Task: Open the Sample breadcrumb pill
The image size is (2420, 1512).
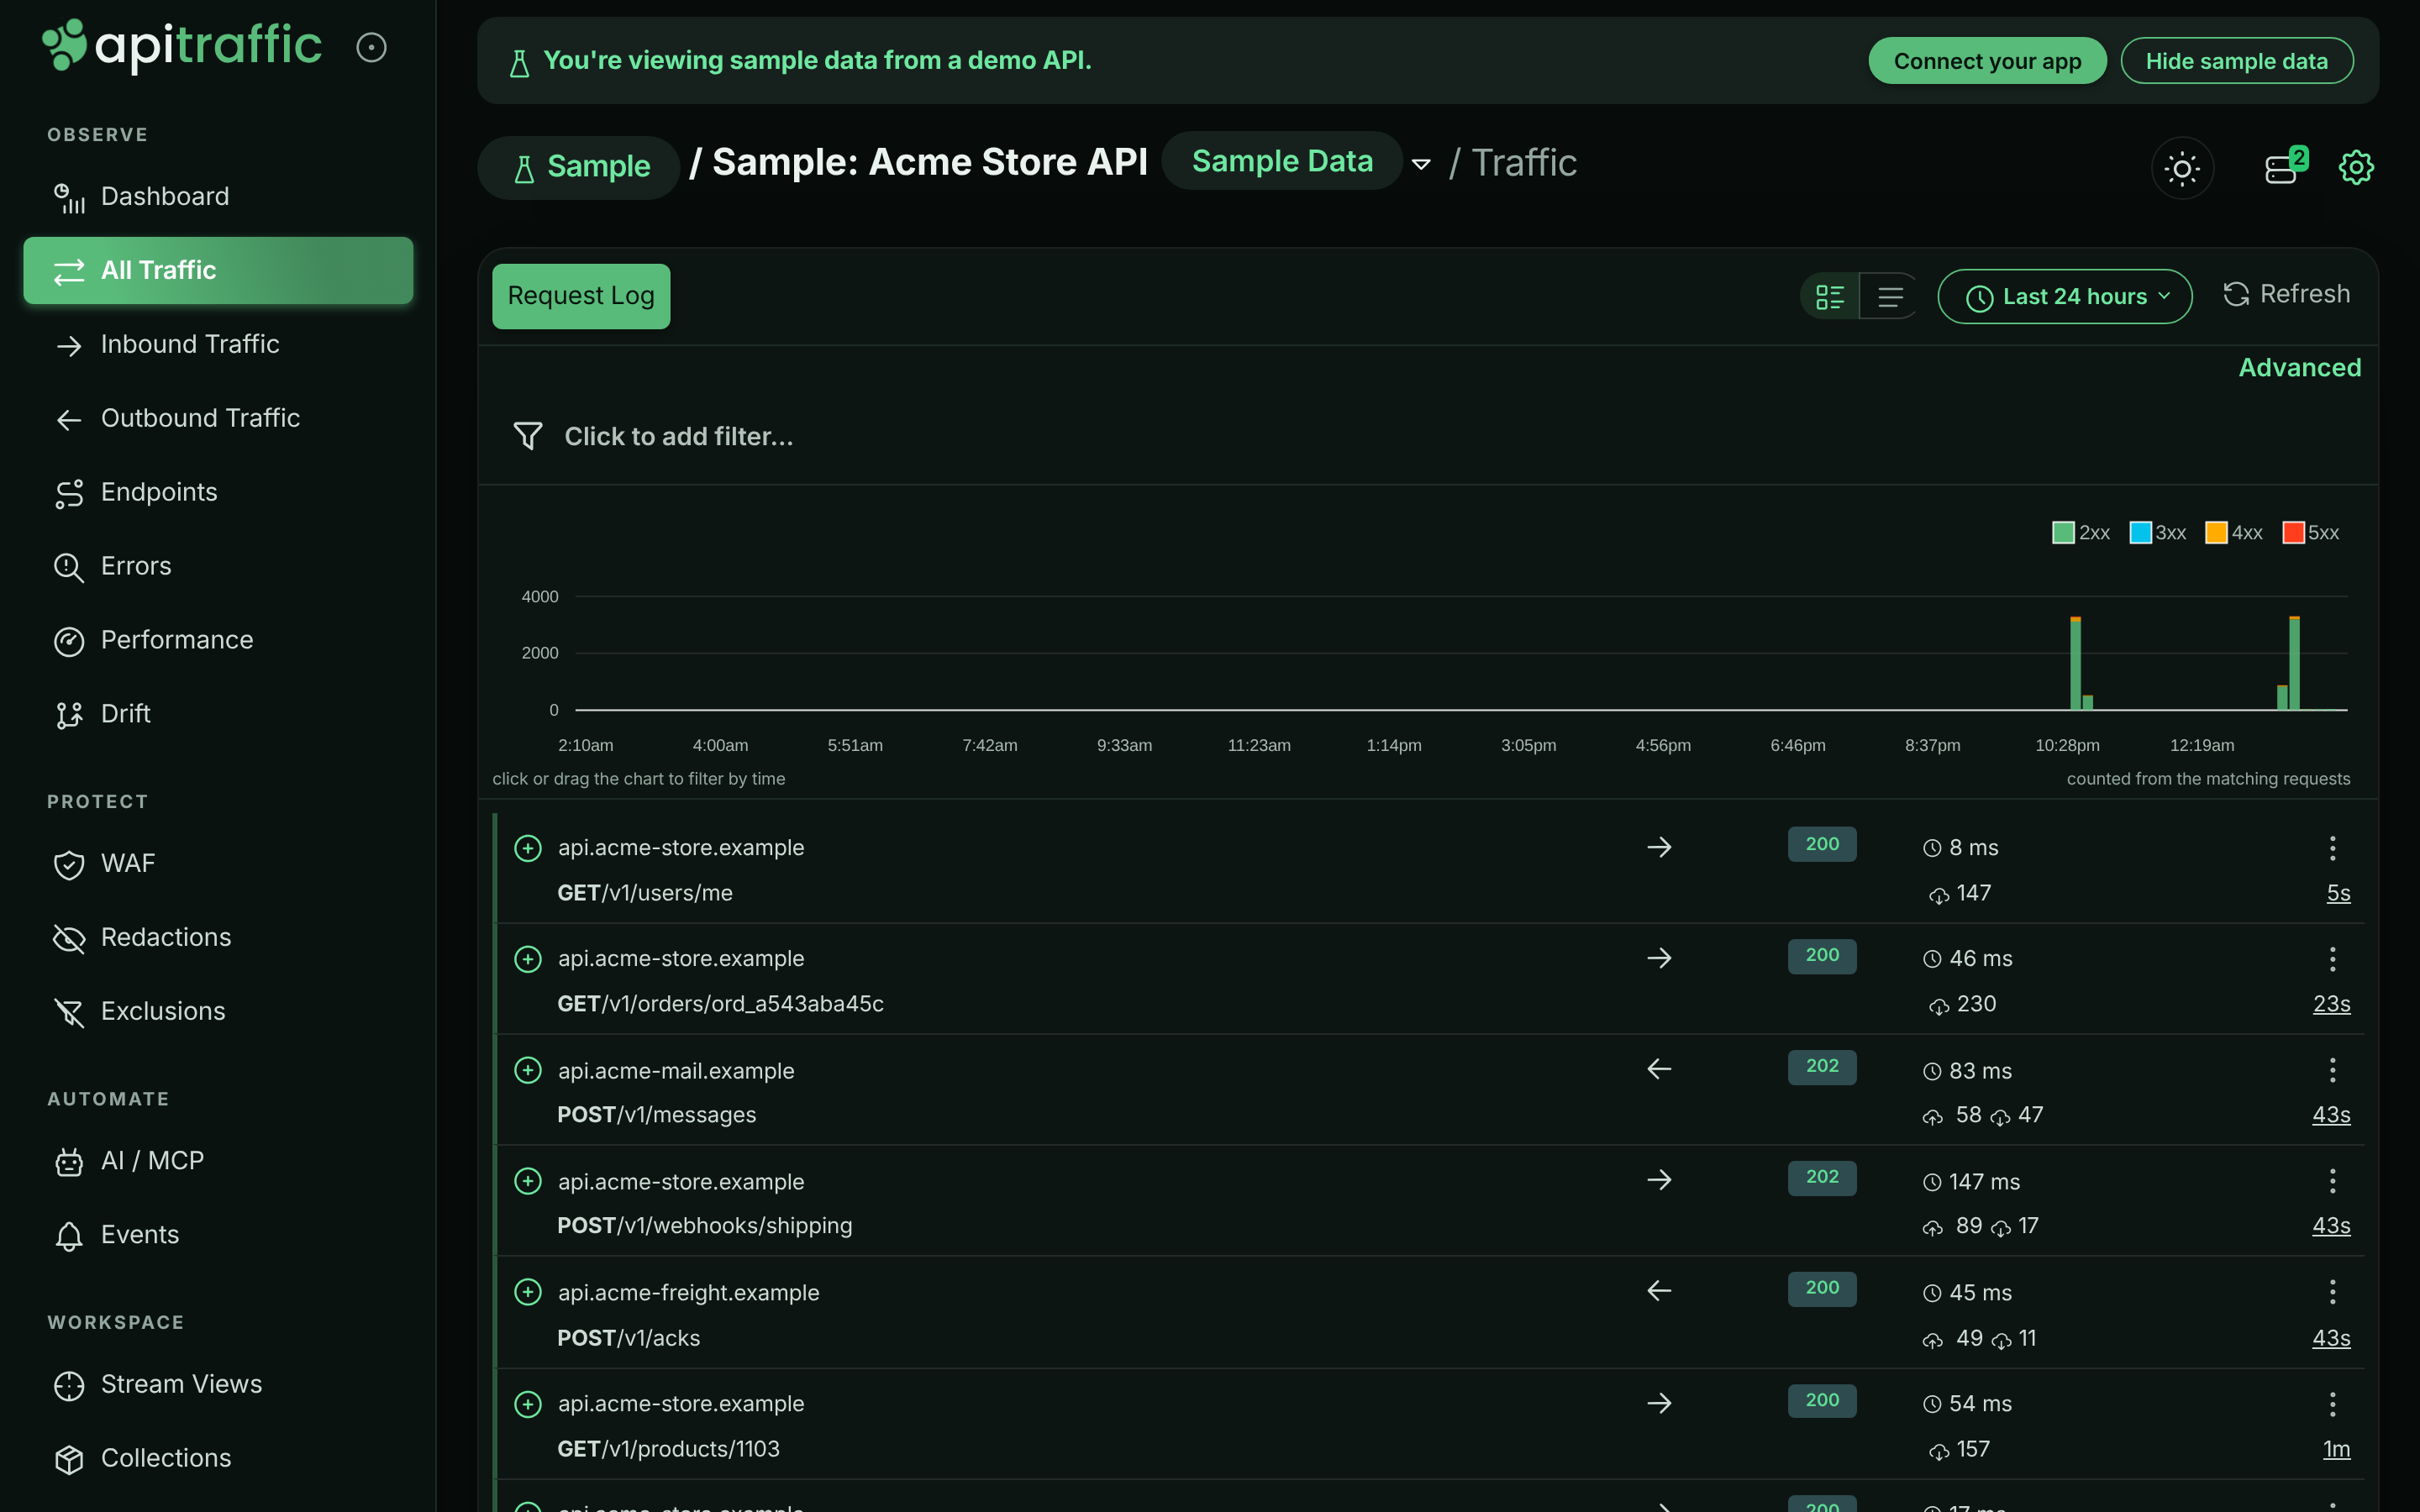Action: pos(580,167)
